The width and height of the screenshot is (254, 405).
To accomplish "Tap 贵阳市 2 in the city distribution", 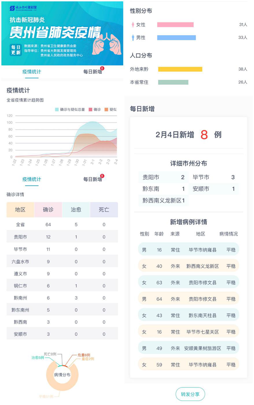I will click(x=163, y=177).
